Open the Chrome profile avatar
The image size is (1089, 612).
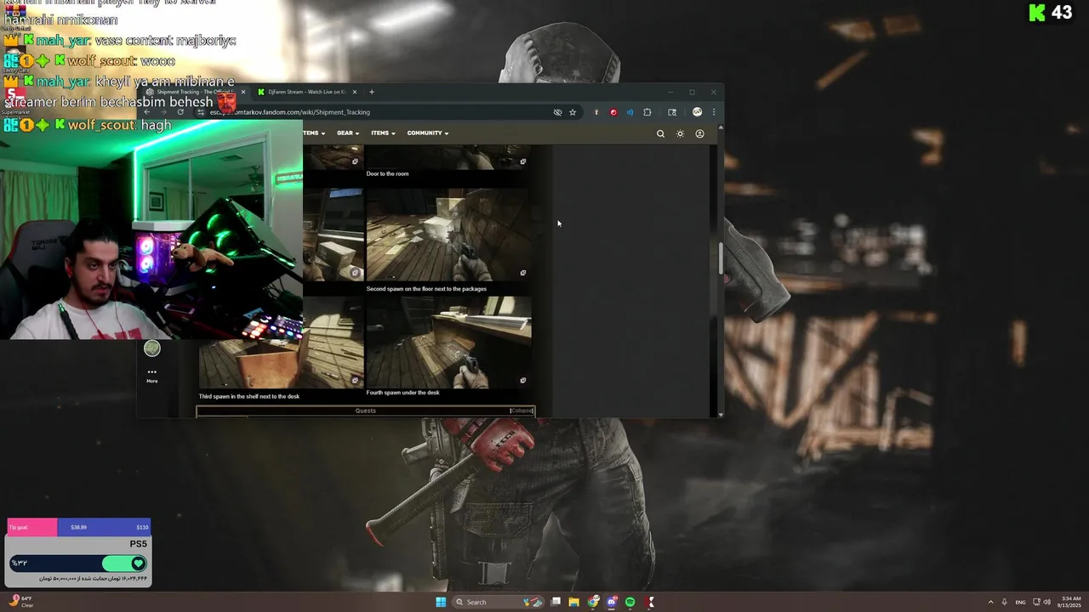pyautogui.click(x=697, y=112)
